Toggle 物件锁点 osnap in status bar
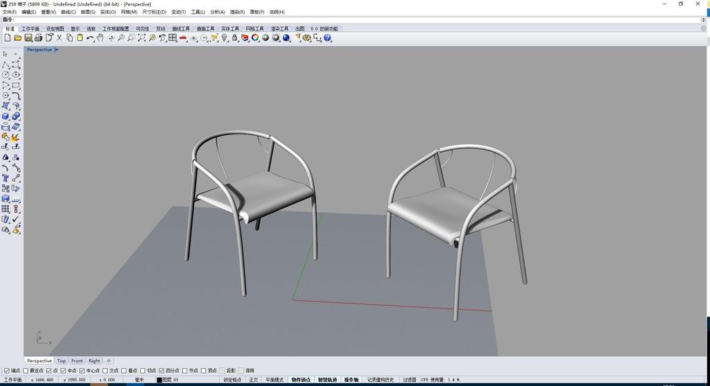The image size is (710, 386). [x=301, y=380]
